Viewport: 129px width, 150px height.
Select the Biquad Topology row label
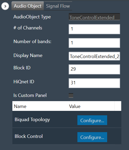pos(32,120)
